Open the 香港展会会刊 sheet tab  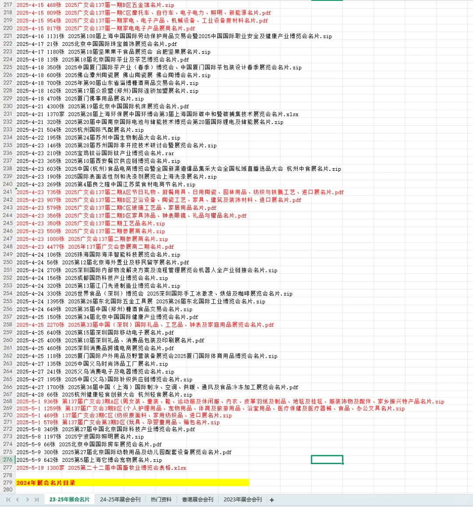click(198, 500)
